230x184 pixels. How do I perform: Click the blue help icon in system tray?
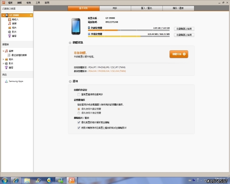194,180
